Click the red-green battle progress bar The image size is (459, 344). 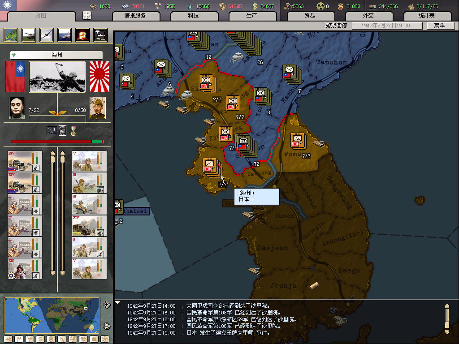click(x=57, y=142)
